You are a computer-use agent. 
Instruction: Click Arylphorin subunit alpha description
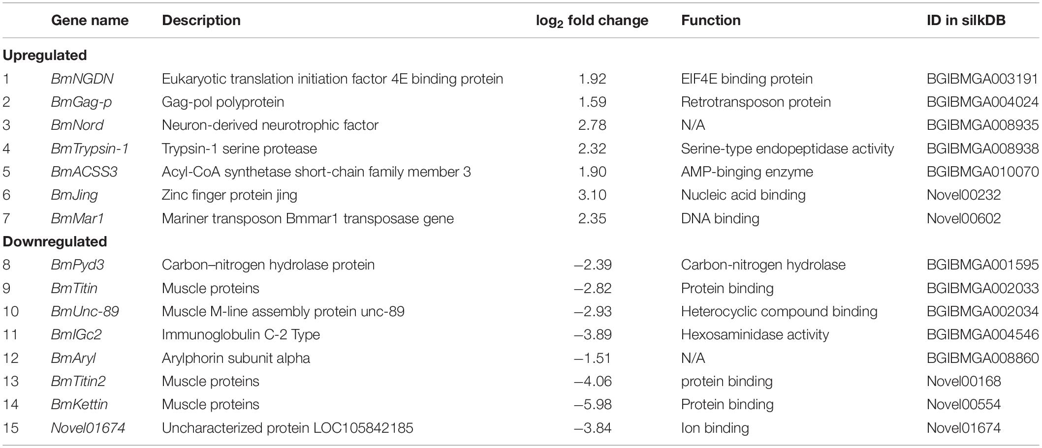[x=236, y=358]
